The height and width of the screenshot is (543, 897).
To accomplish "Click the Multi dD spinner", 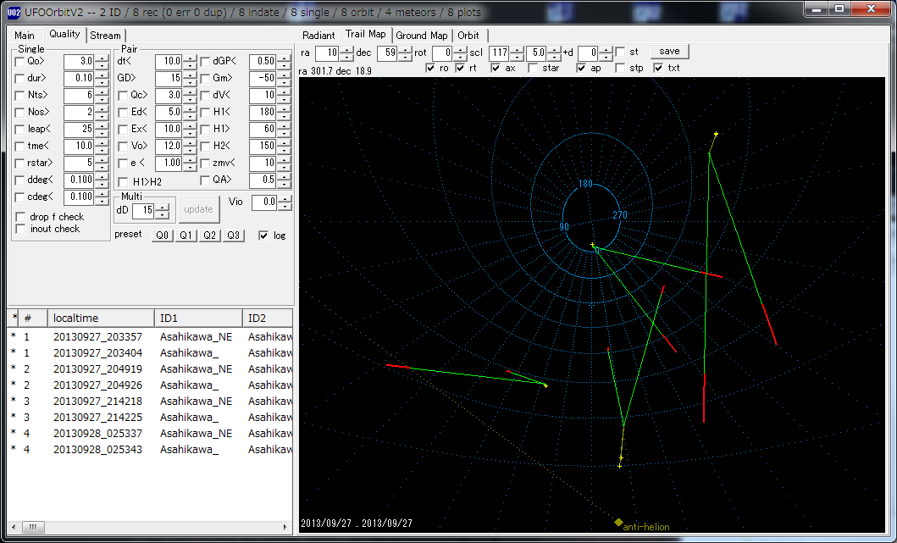I will point(162,211).
